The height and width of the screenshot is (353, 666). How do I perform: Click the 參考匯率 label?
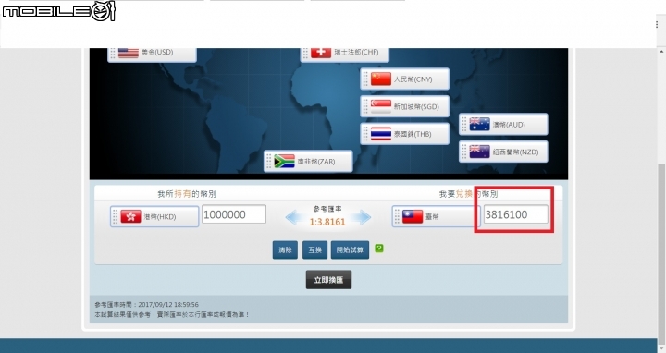[327, 209]
